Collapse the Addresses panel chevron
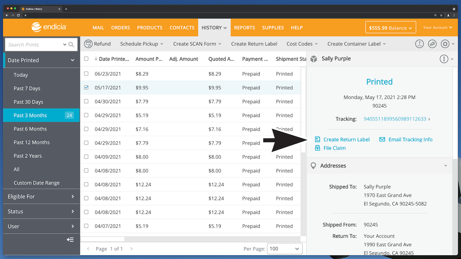 (x=445, y=166)
